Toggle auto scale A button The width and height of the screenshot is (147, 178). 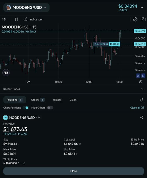pos(138,76)
